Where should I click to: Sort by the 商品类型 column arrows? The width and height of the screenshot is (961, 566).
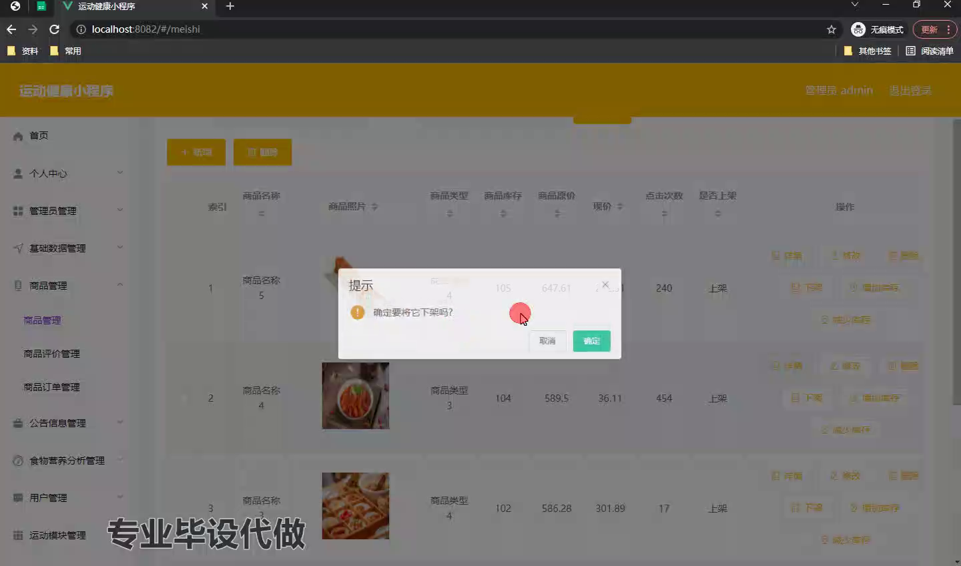pos(450,214)
